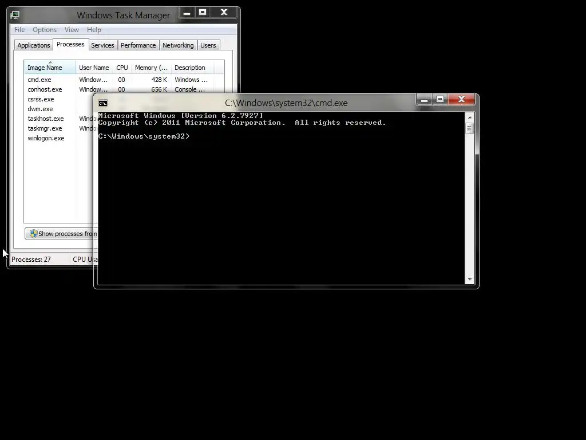Switch to the Applications tab

coord(34,45)
